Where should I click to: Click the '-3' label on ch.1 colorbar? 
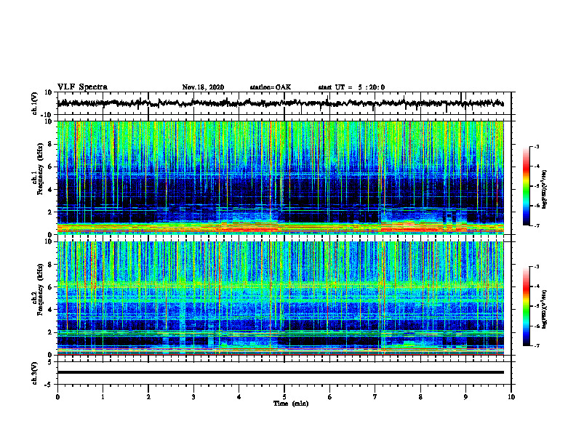pos(537,147)
